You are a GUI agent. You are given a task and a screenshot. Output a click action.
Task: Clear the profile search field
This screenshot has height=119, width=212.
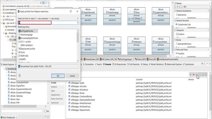pos(78,23)
